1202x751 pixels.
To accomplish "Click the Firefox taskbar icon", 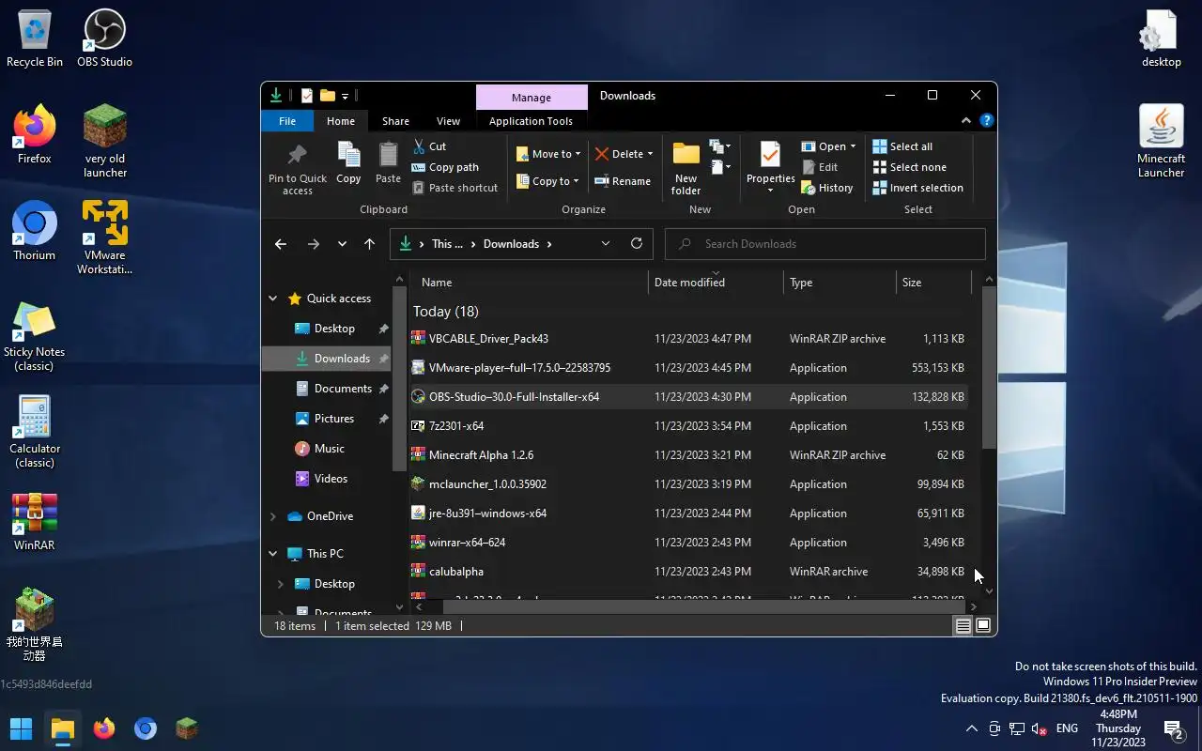I will [x=104, y=728].
